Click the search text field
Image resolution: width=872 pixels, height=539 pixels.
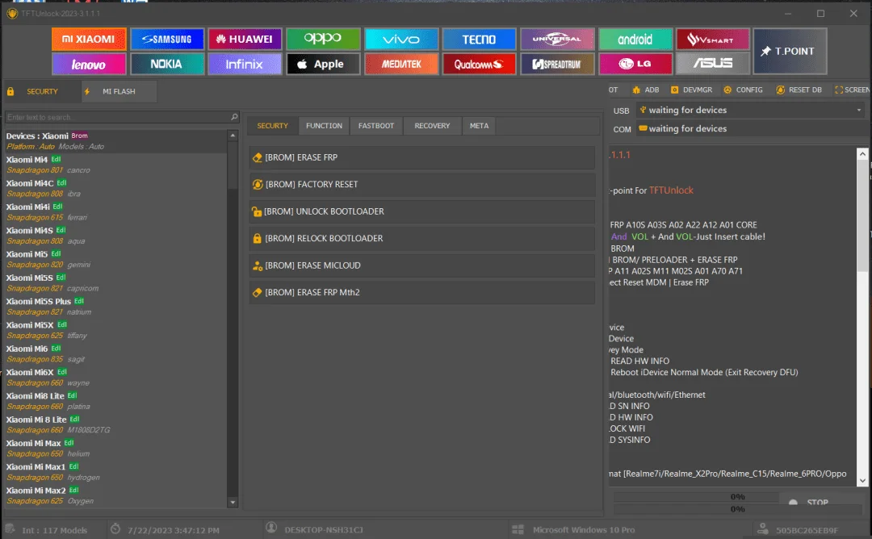point(117,117)
